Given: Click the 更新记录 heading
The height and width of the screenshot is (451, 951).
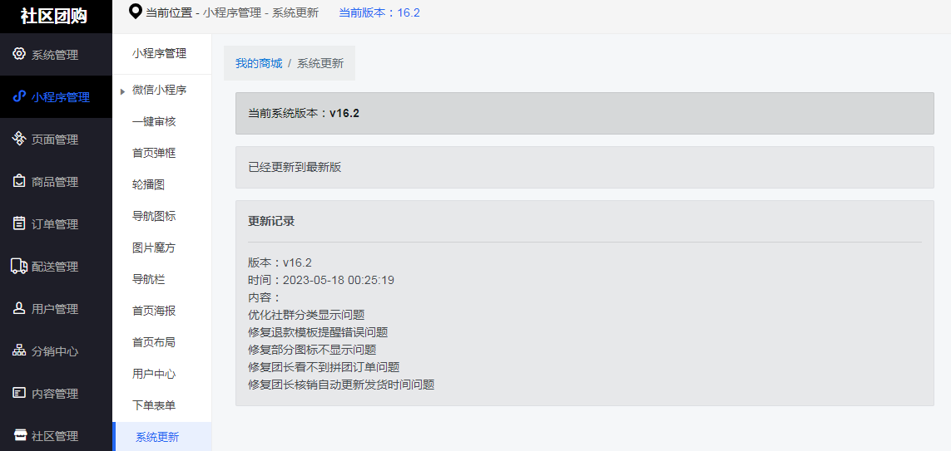Looking at the screenshot, I should coord(271,221).
